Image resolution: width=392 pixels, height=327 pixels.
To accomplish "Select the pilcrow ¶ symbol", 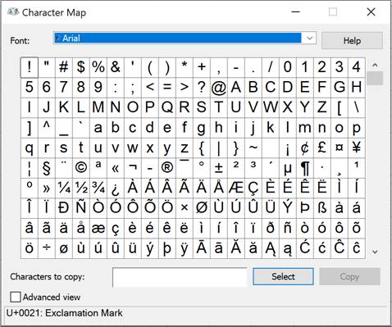I will click(x=305, y=168).
